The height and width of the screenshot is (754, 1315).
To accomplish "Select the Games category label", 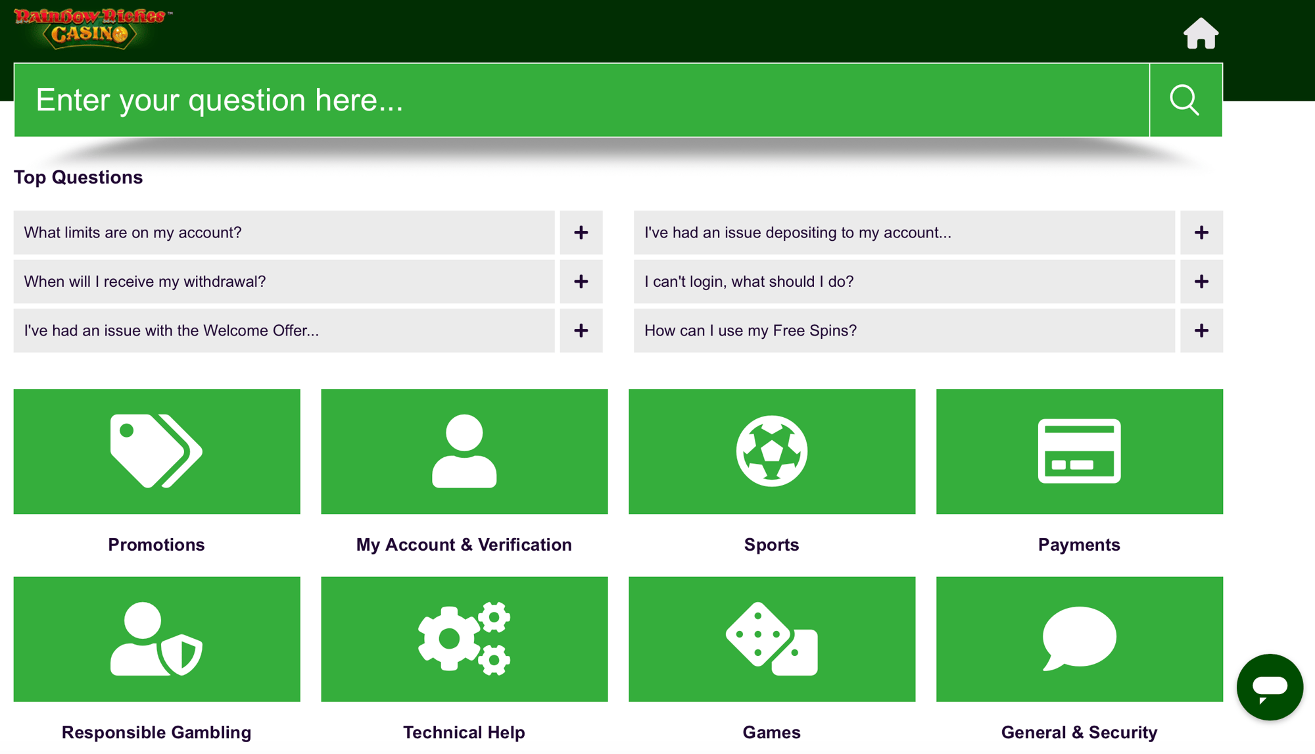I will click(x=772, y=732).
